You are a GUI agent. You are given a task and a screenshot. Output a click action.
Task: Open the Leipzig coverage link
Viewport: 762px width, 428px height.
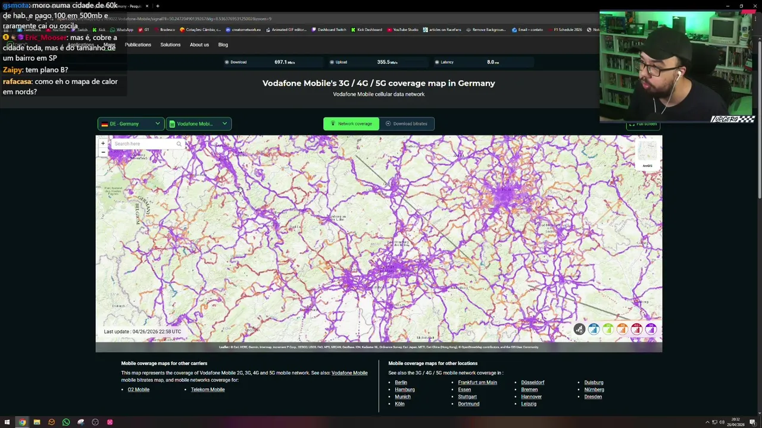click(x=529, y=404)
